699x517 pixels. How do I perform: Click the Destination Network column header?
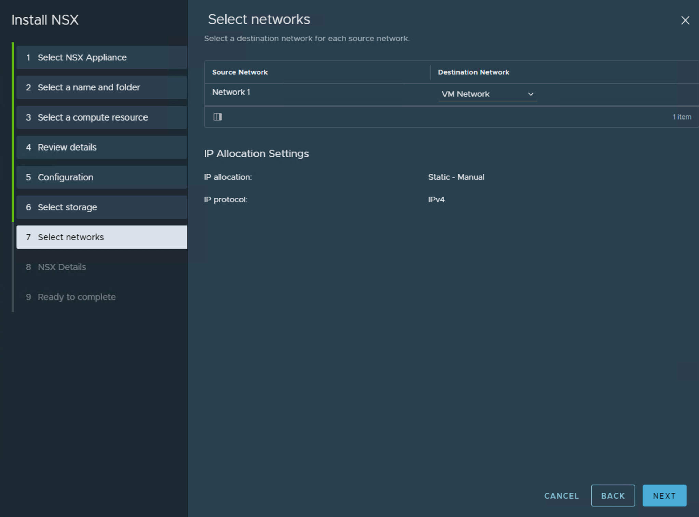[473, 72]
